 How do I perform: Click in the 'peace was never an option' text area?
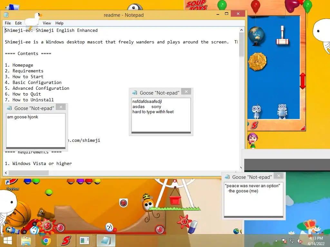coord(254,199)
